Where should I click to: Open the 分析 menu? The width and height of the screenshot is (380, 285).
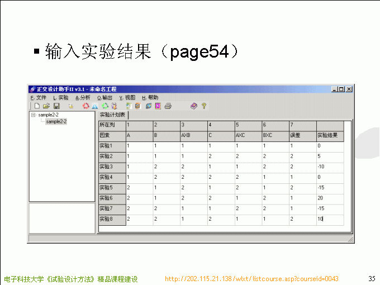(x=83, y=97)
